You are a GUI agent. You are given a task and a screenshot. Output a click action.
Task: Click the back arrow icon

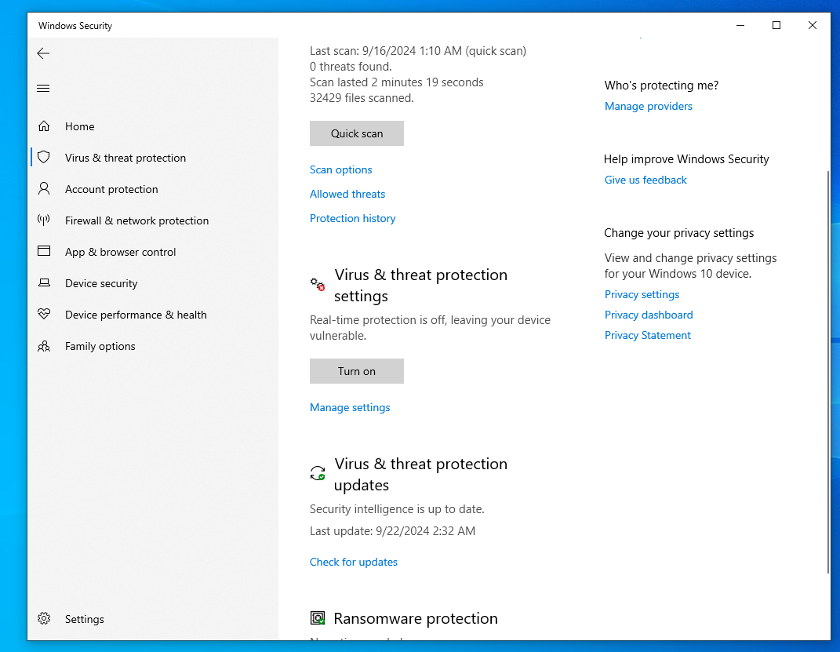43,53
